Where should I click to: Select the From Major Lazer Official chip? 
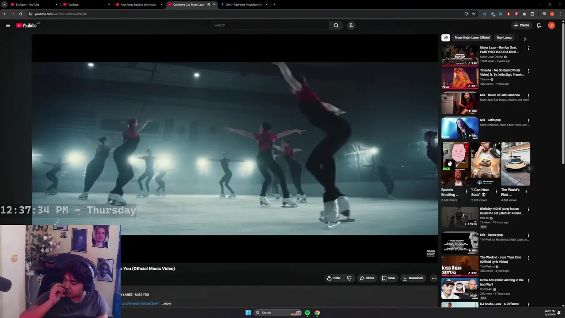tap(472, 38)
